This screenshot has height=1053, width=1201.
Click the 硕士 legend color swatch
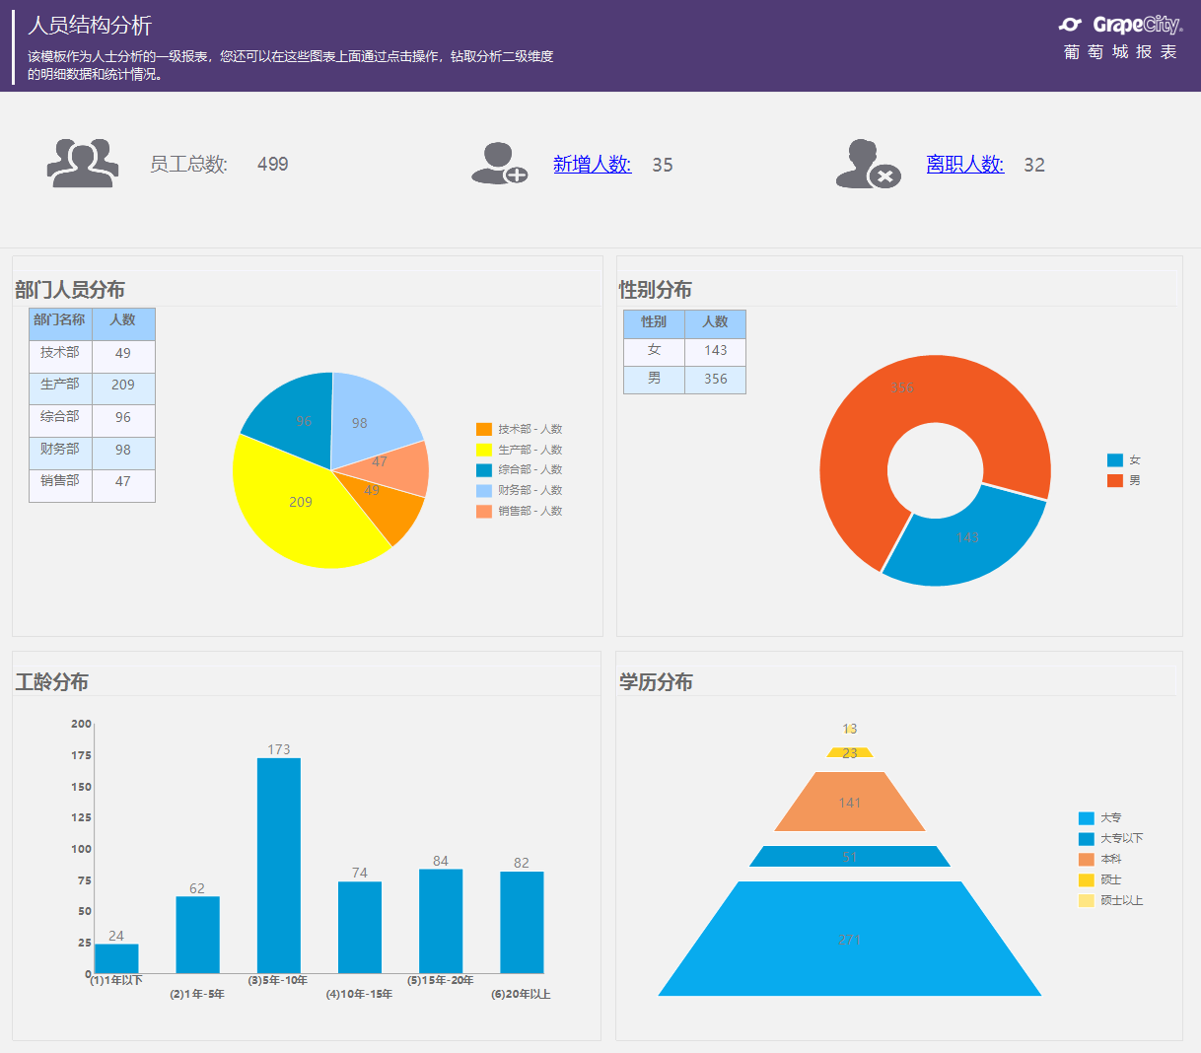point(1086,879)
